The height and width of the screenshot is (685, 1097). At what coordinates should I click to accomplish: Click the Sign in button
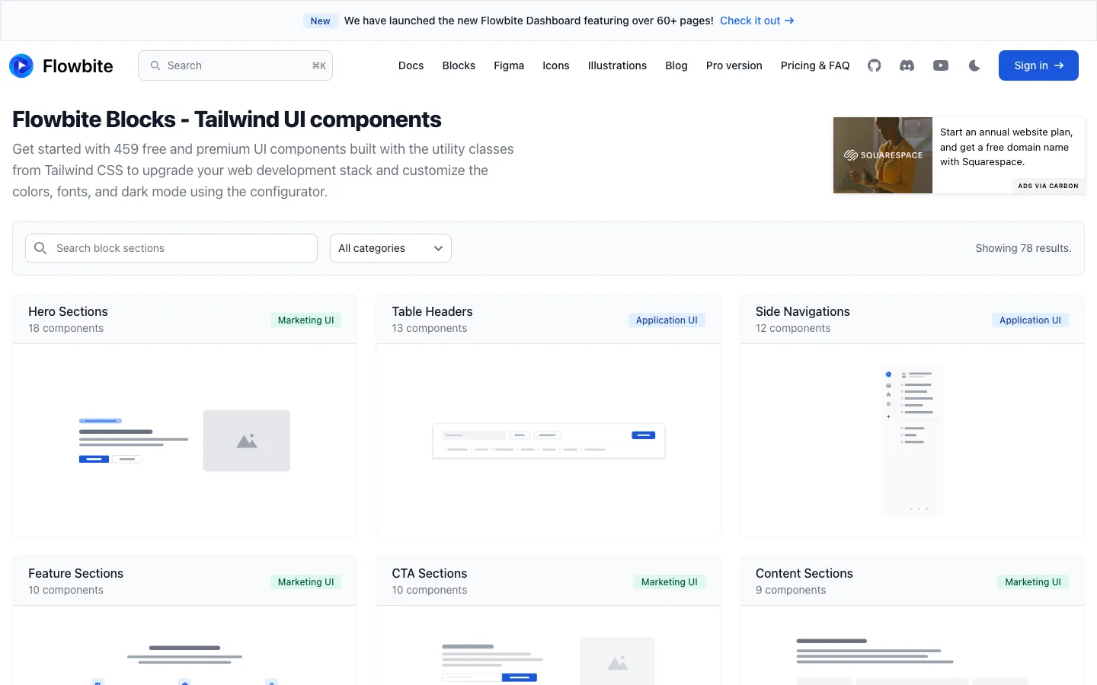1038,65
